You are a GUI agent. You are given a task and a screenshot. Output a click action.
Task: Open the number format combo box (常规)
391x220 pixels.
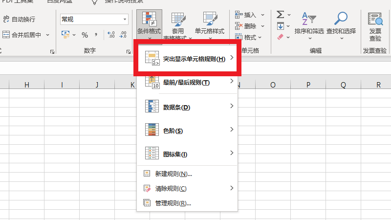coord(94,19)
